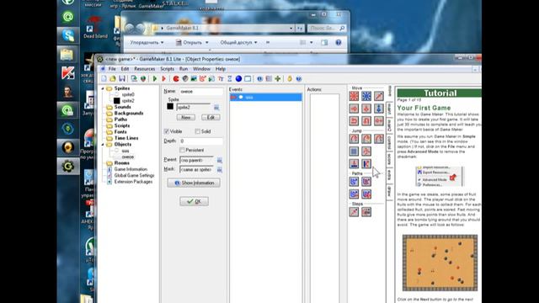Select the Set Gravity action icon
The width and height of the screenshot is (539, 303).
[378, 109]
